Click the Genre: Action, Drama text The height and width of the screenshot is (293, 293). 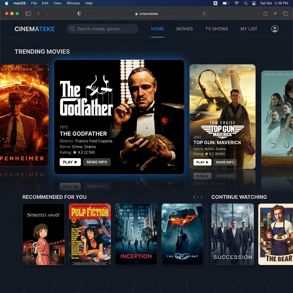pos(209,149)
